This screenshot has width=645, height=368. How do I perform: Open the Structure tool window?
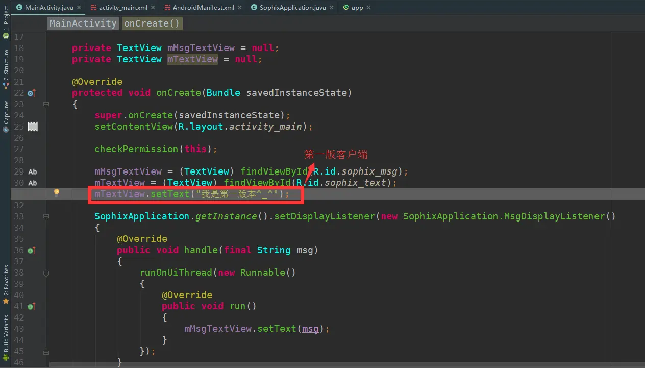6,69
